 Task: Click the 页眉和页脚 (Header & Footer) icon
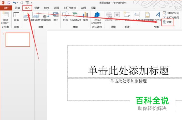pyautogui.click(x=147, y=15)
